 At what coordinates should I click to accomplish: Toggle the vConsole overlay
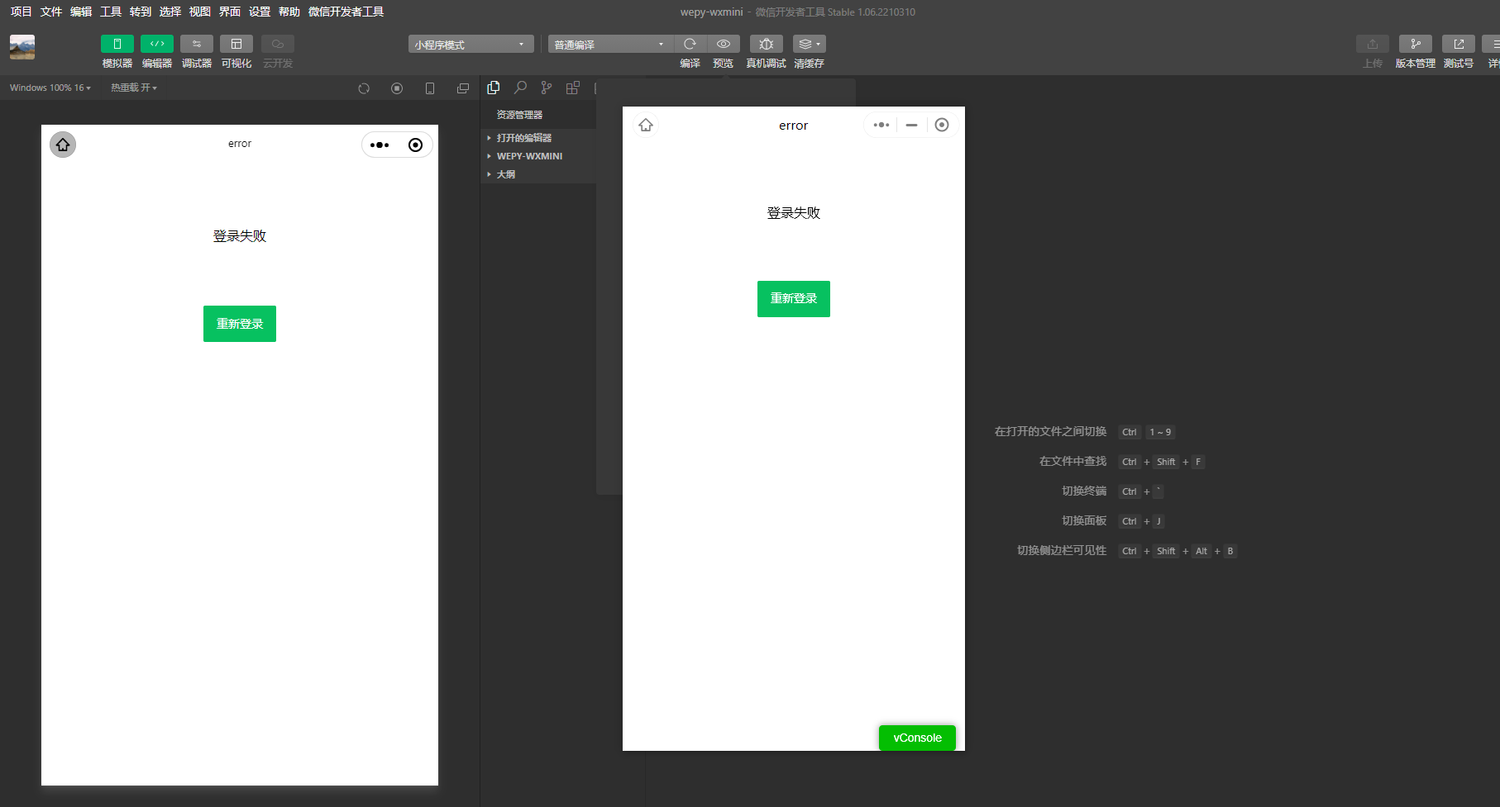(916, 737)
